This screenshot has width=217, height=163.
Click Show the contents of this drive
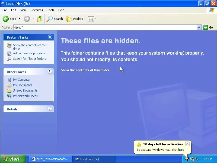pyautogui.click(x=30, y=47)
